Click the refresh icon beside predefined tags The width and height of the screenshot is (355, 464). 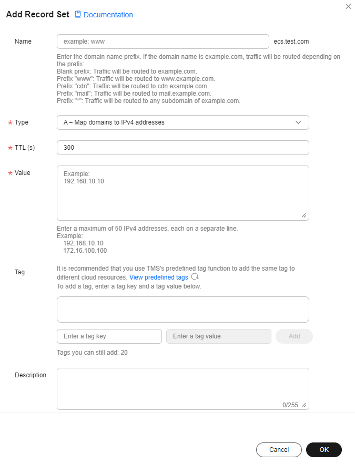tap(195, 277)
